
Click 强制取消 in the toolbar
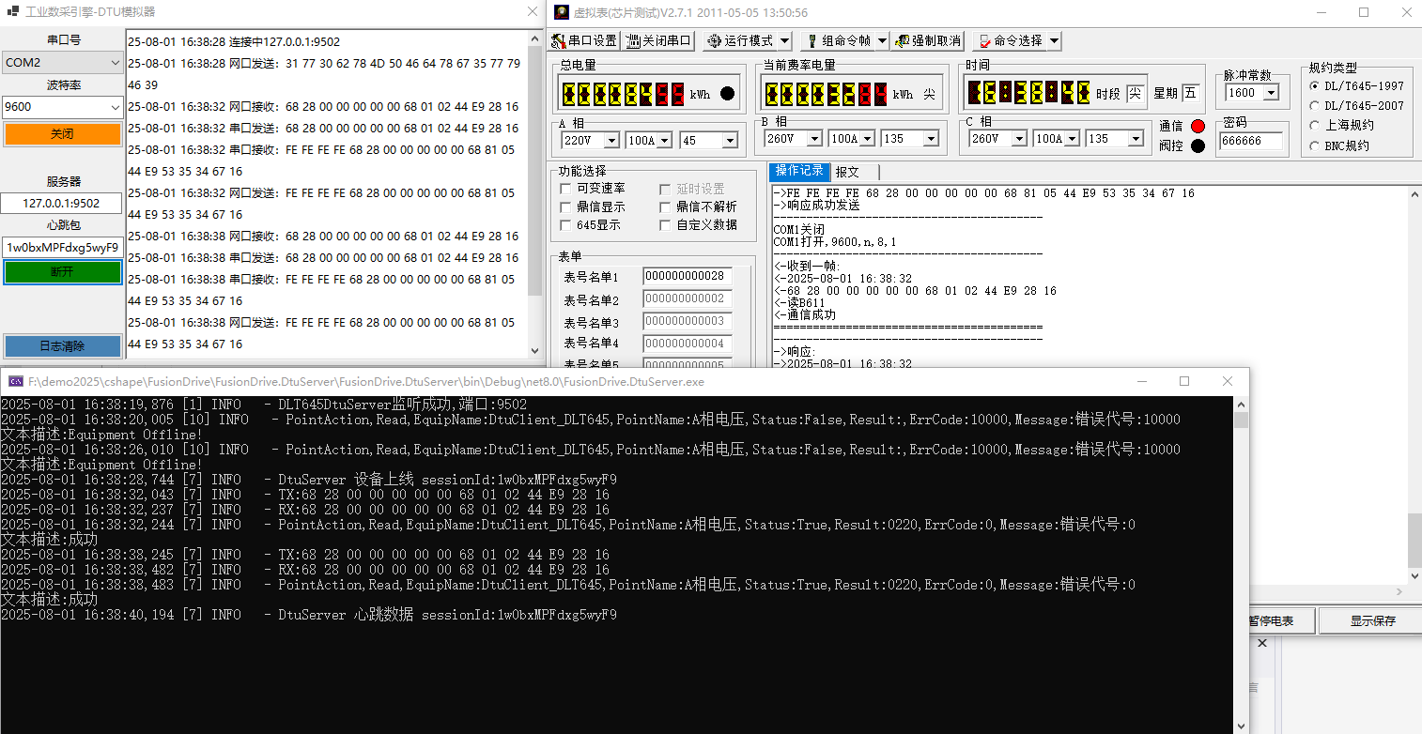click(928, 40)
